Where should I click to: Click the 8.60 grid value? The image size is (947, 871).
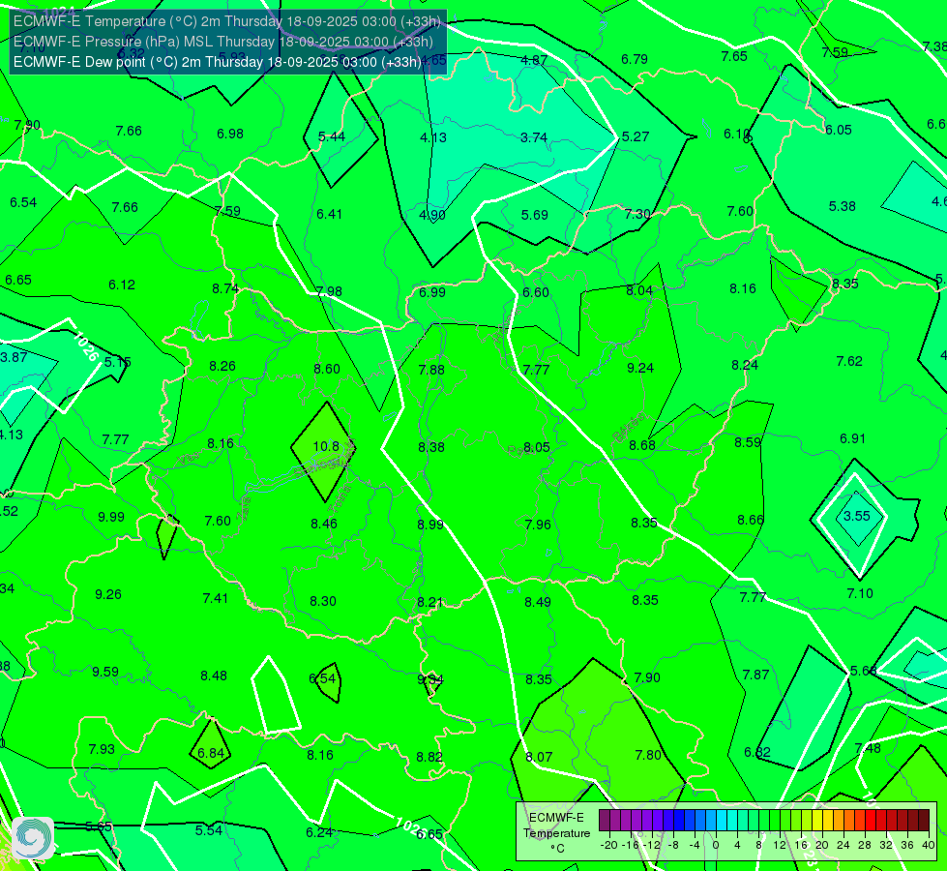pos(327,369)
